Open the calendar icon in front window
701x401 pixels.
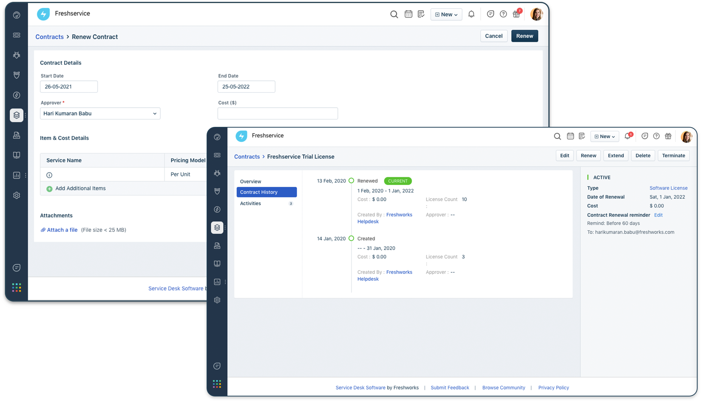click(570, 136)
